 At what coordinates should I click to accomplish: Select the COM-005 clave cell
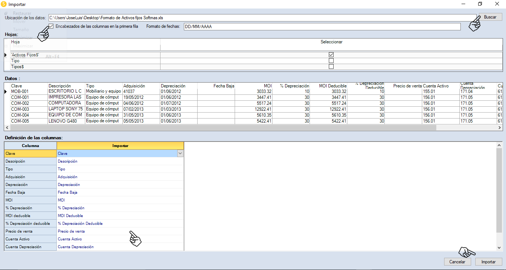click(x=29, y=121)
